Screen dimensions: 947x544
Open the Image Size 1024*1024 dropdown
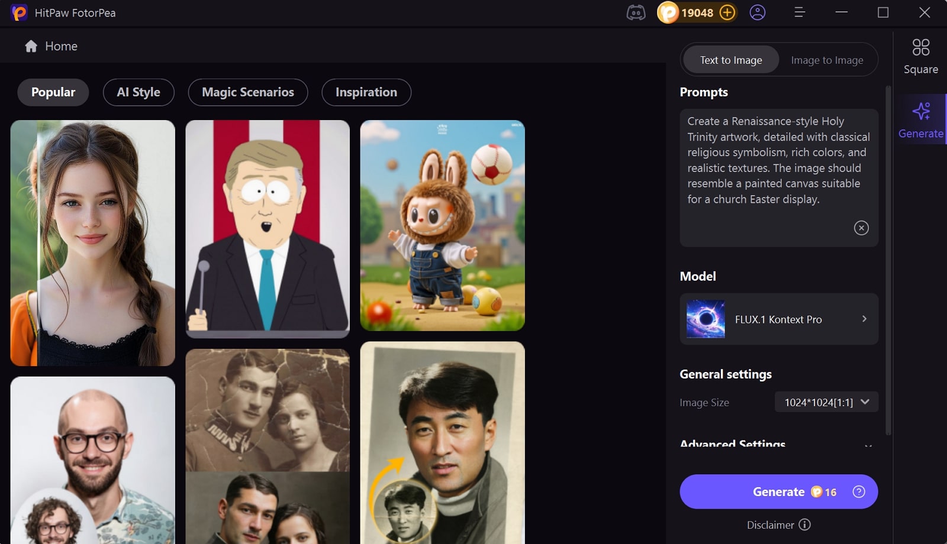point(826,402)
